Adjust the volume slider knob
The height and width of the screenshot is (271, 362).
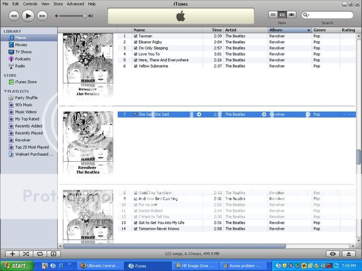pyautogui.click(x=85, y=16)
